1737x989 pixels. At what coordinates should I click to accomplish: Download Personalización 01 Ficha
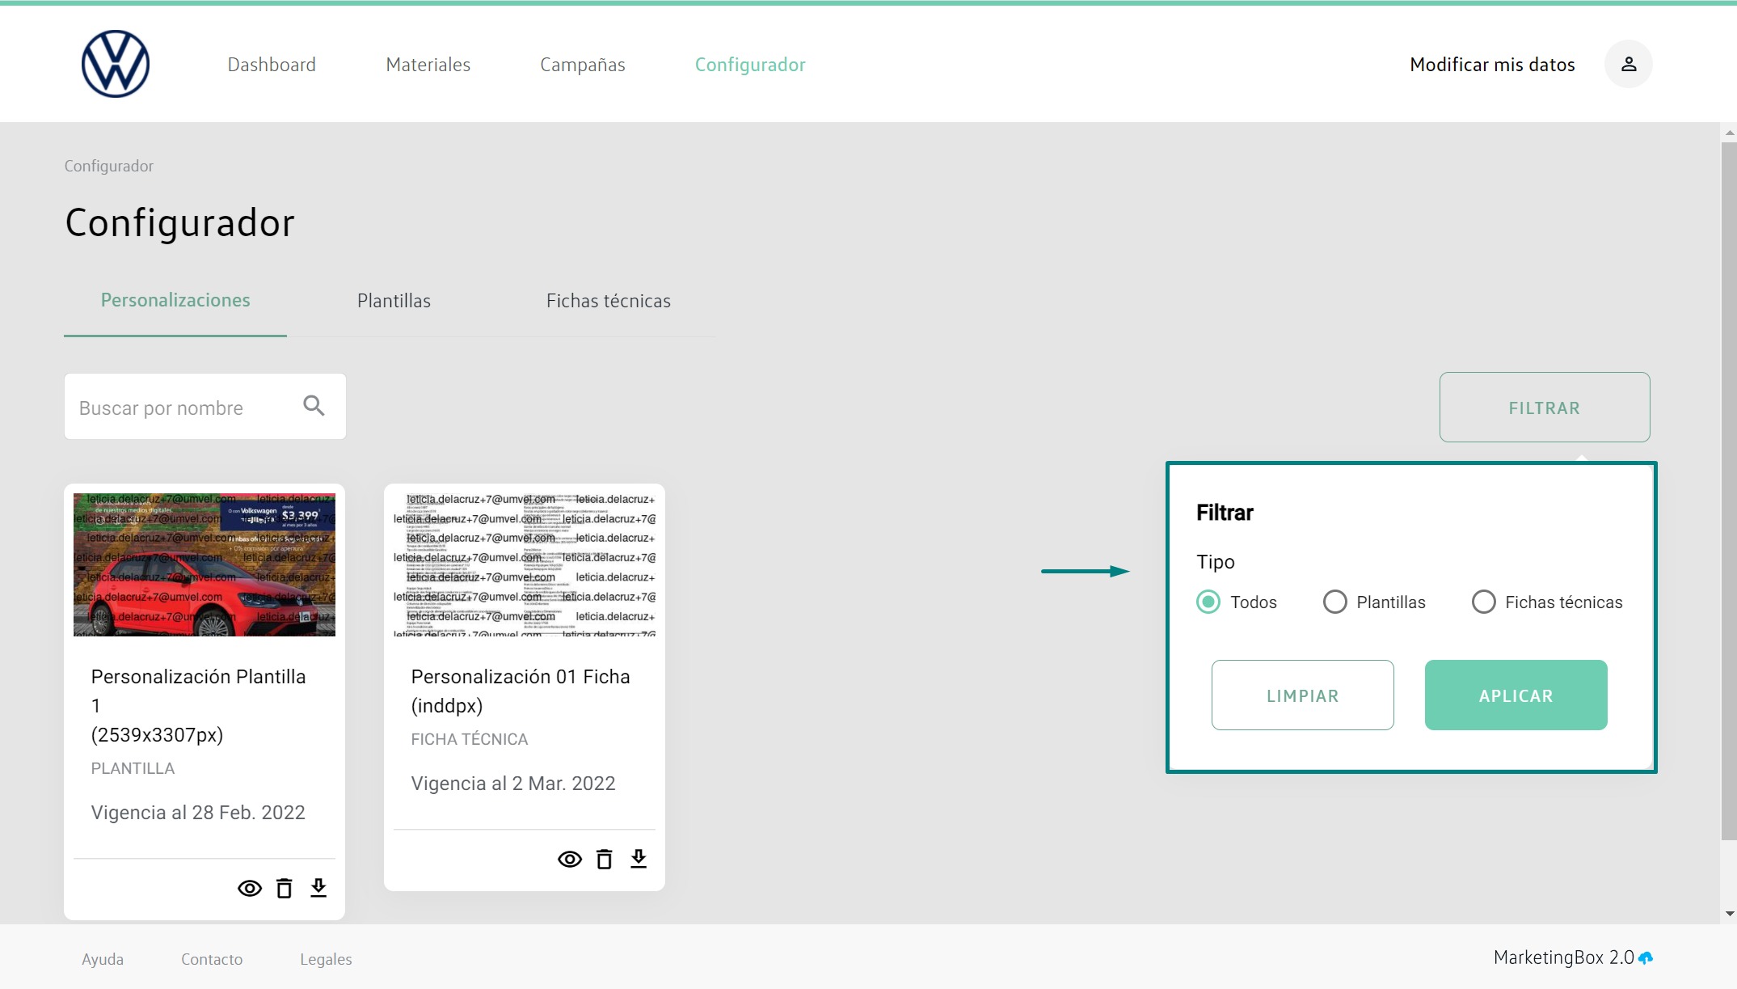tap(639, 859)
